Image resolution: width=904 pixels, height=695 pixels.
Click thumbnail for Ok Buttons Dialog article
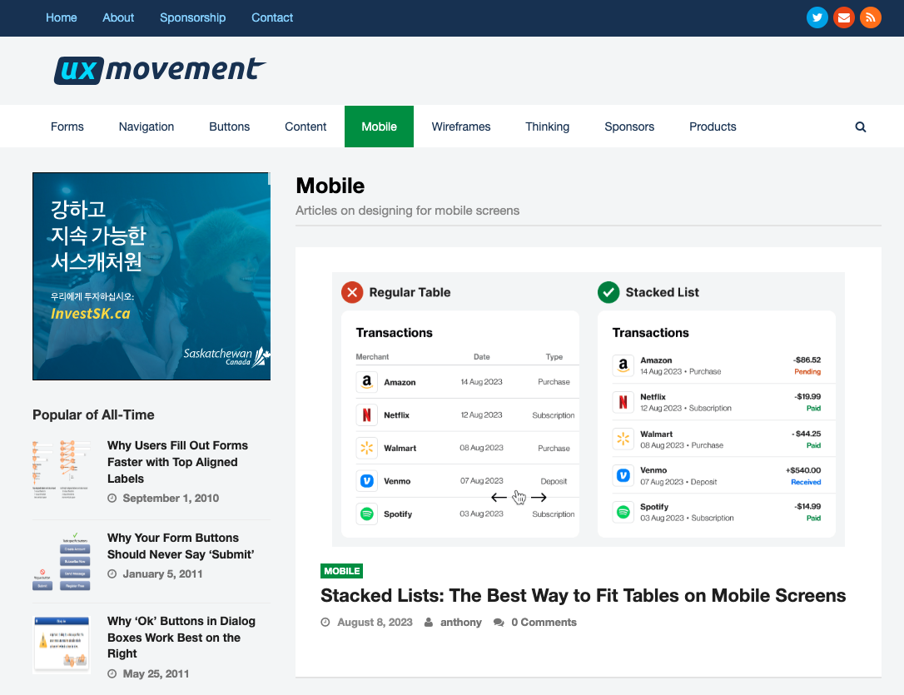point(62,645)
